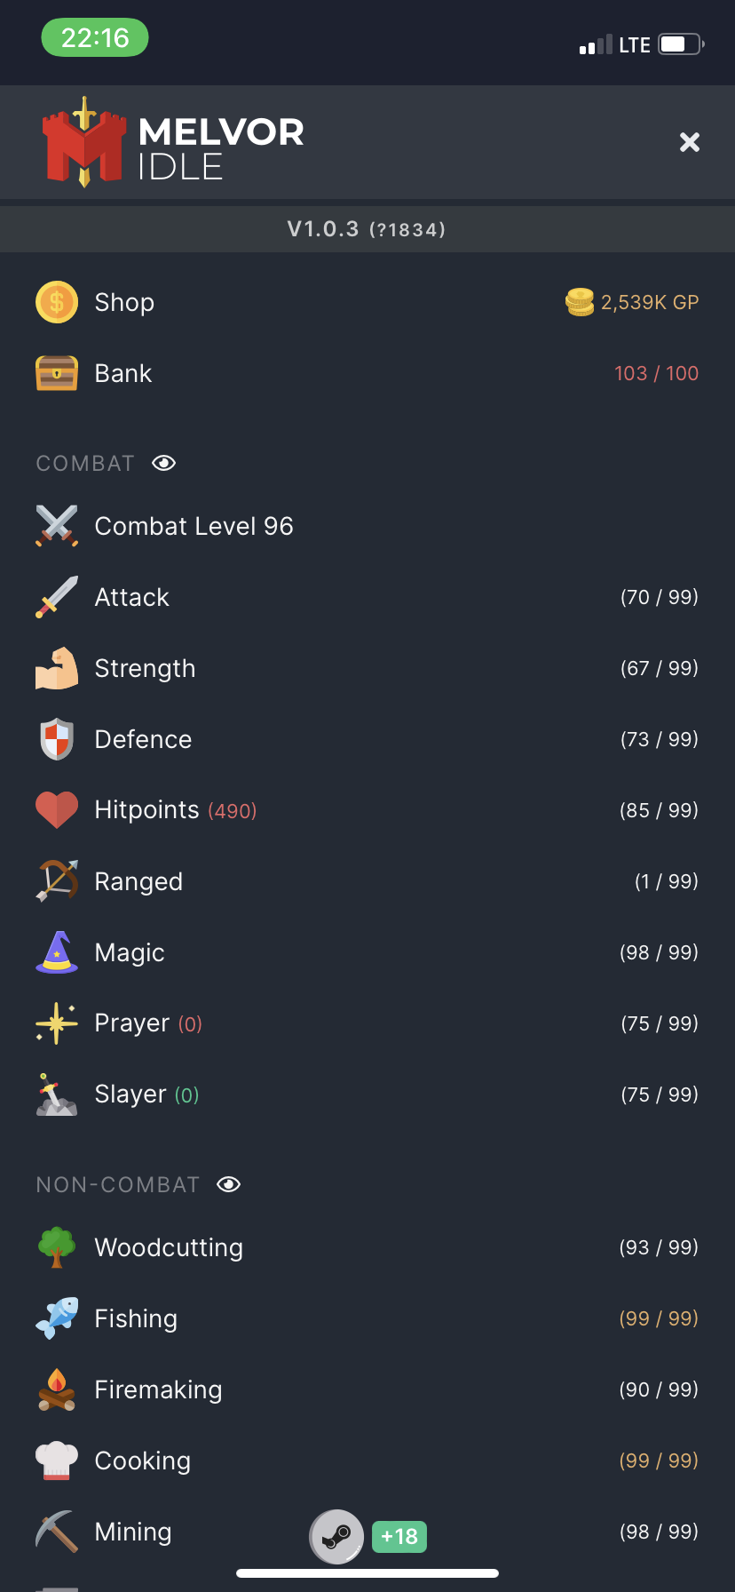The width and height of the screenshot is (735, 1592).
Task: Open the Steam overlay notification icon
Action: 336,1536
